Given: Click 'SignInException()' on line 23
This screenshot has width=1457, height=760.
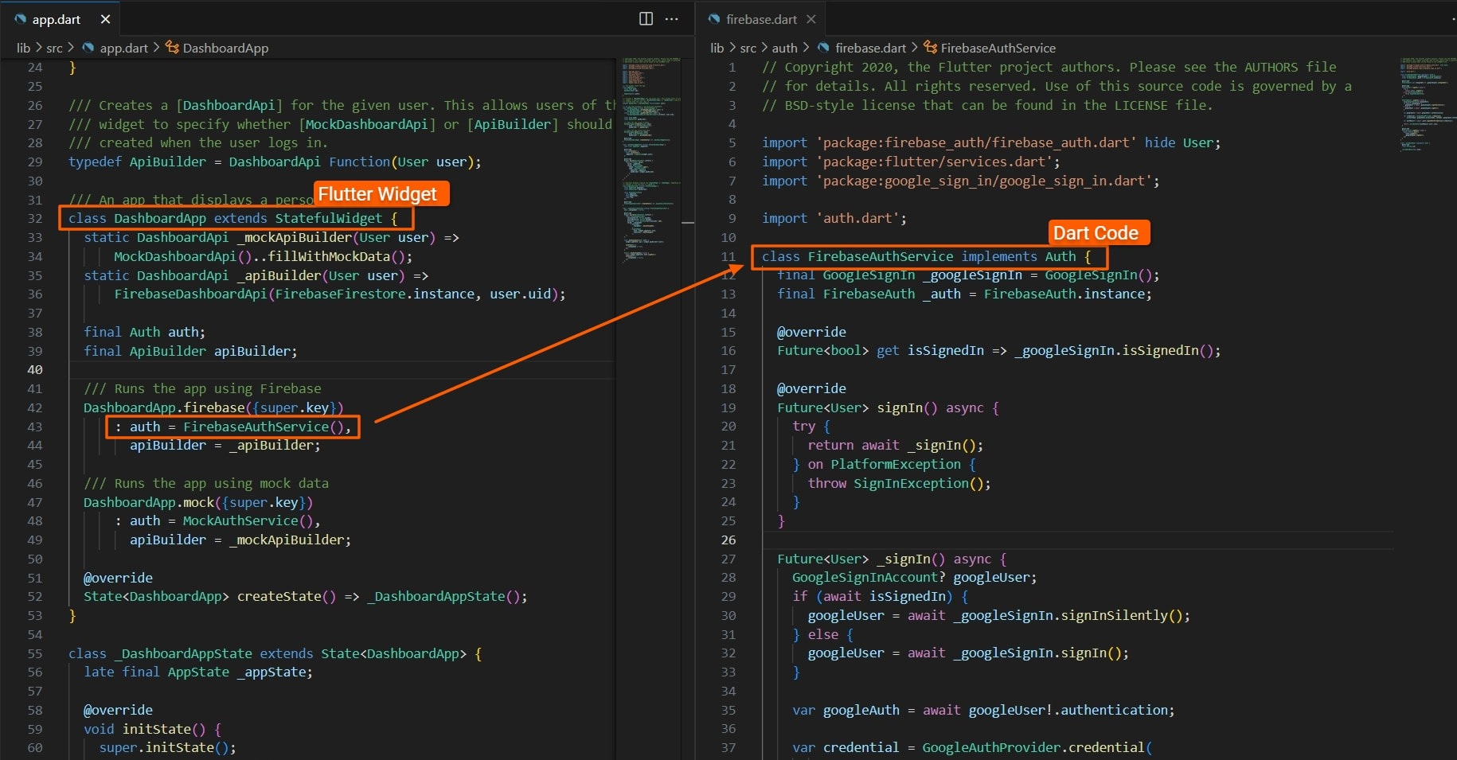Looking at the screenshot, I should coord(919,483).
